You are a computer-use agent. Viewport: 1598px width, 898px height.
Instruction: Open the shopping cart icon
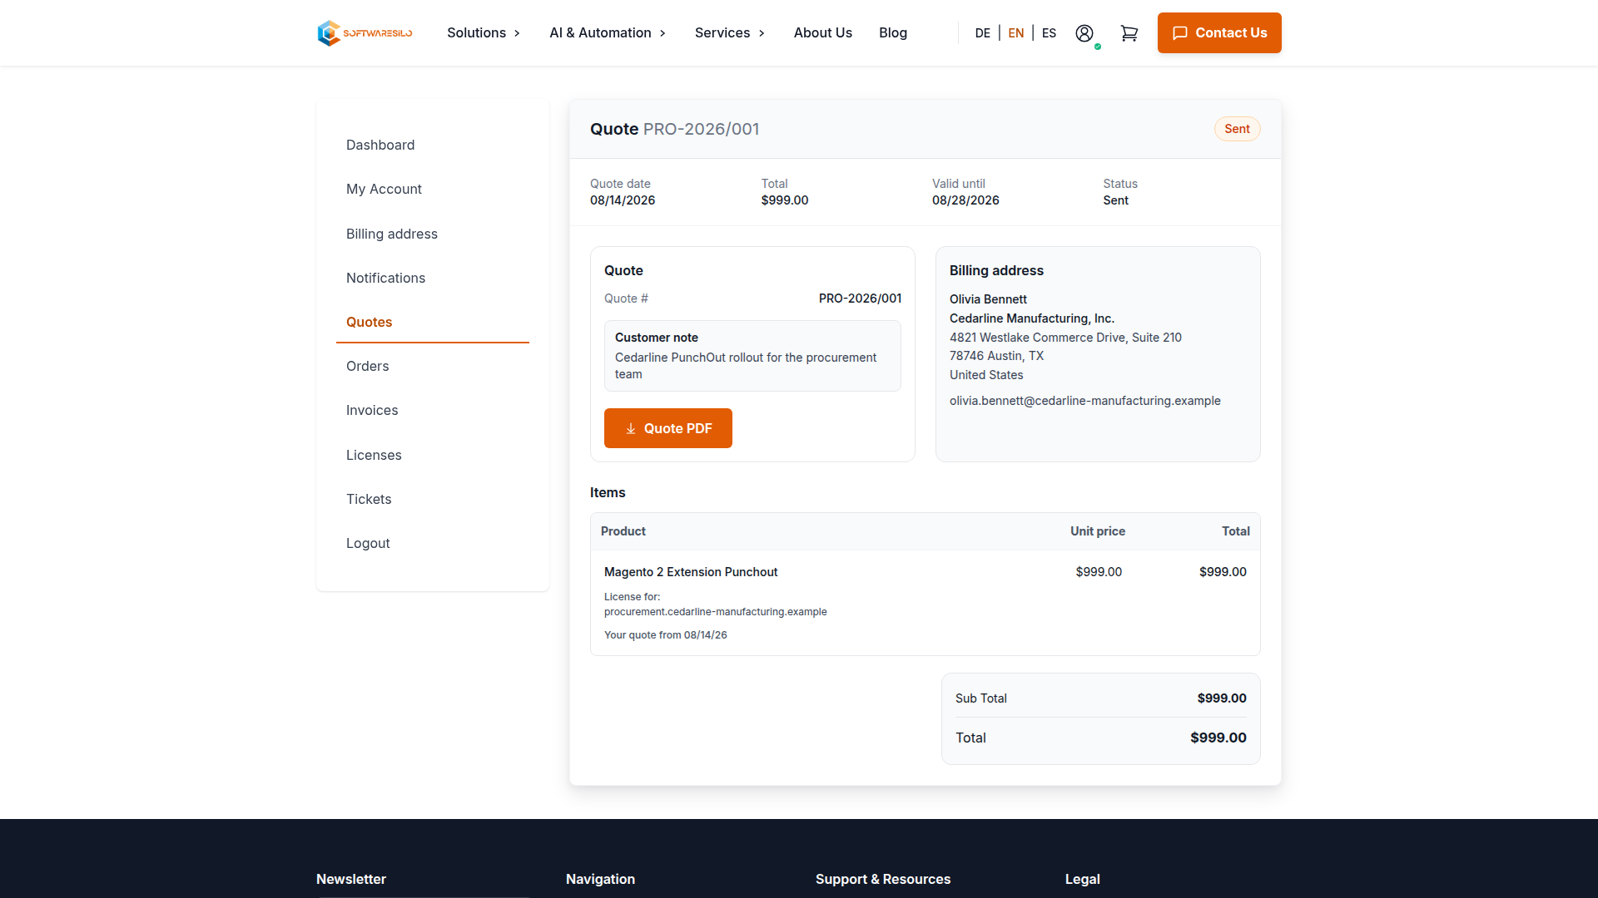(1129, 33)
